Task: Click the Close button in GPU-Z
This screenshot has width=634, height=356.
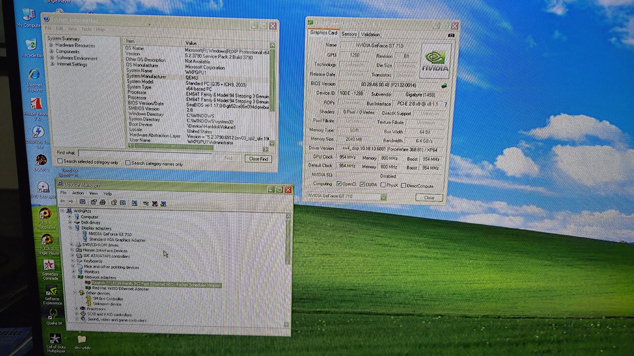Action: (x=429, y=197)
